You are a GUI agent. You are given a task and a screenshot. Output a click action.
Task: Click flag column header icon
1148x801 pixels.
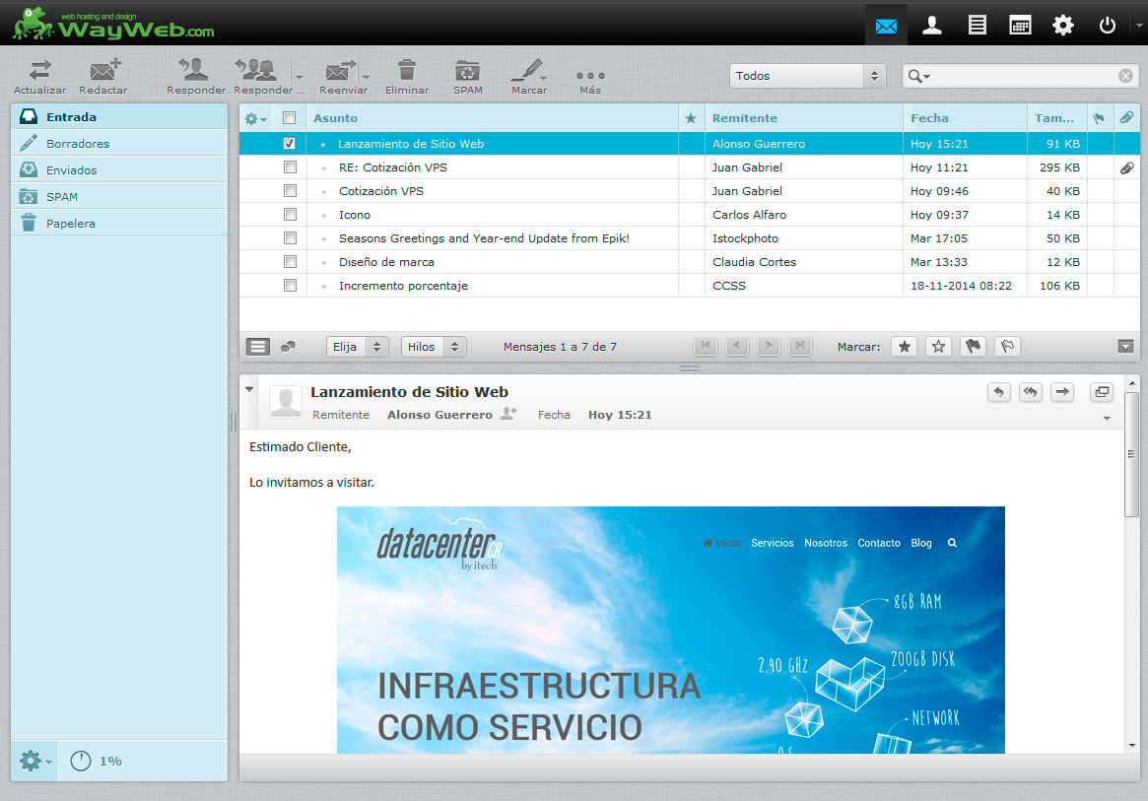[x=1099, y=118]
